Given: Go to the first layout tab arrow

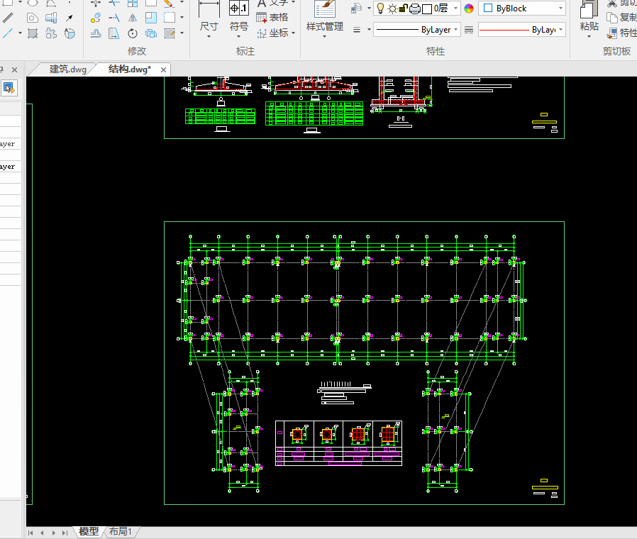Looking at the screenshot, I should pyautogui.click(x=31, y=533).
